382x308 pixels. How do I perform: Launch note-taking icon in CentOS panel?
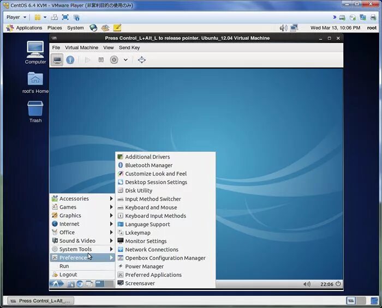(117, 28)
